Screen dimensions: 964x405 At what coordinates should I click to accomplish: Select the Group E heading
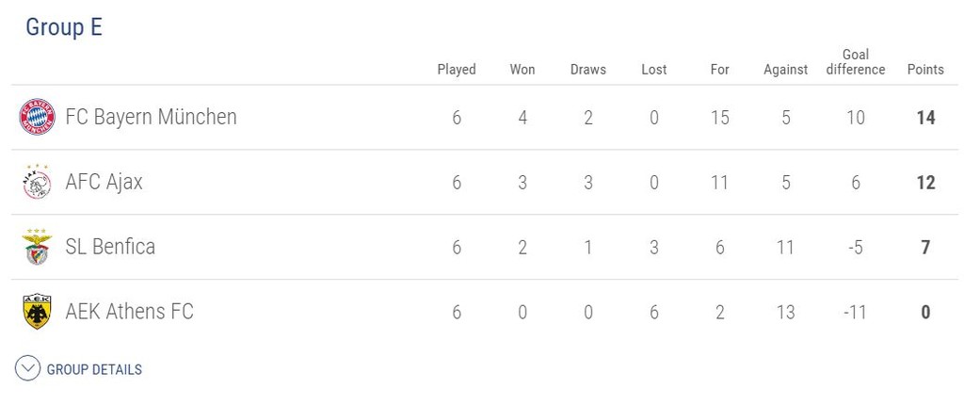[x=64, y=27]
